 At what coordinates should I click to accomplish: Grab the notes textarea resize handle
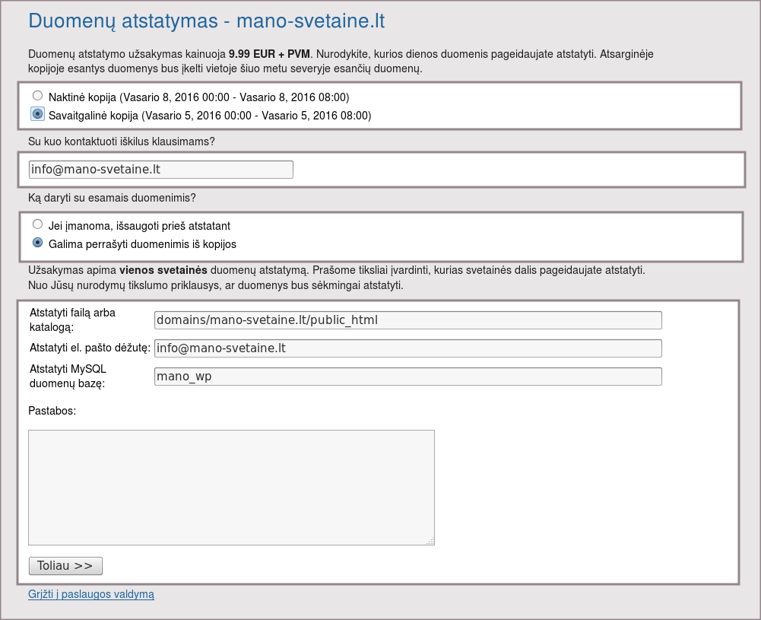(430, 541)
